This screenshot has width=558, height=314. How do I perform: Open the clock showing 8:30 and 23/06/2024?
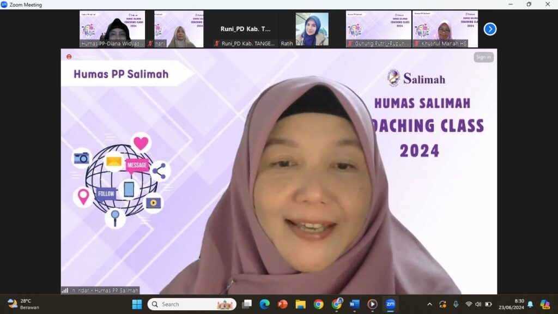511,304
